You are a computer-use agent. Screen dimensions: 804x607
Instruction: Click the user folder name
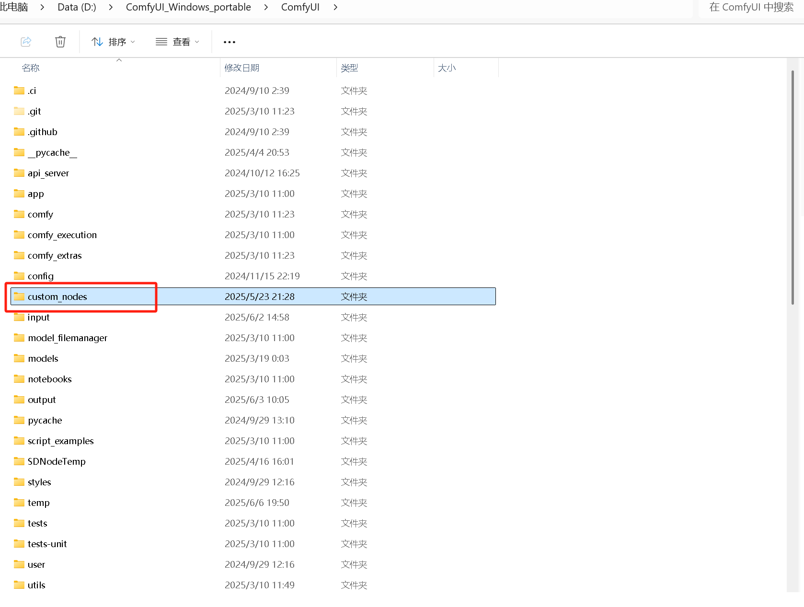pos(36,564)
